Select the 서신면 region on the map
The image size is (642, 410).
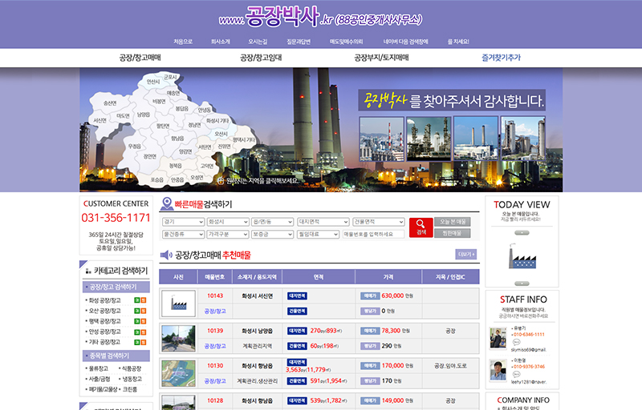(x=100, y=120)
